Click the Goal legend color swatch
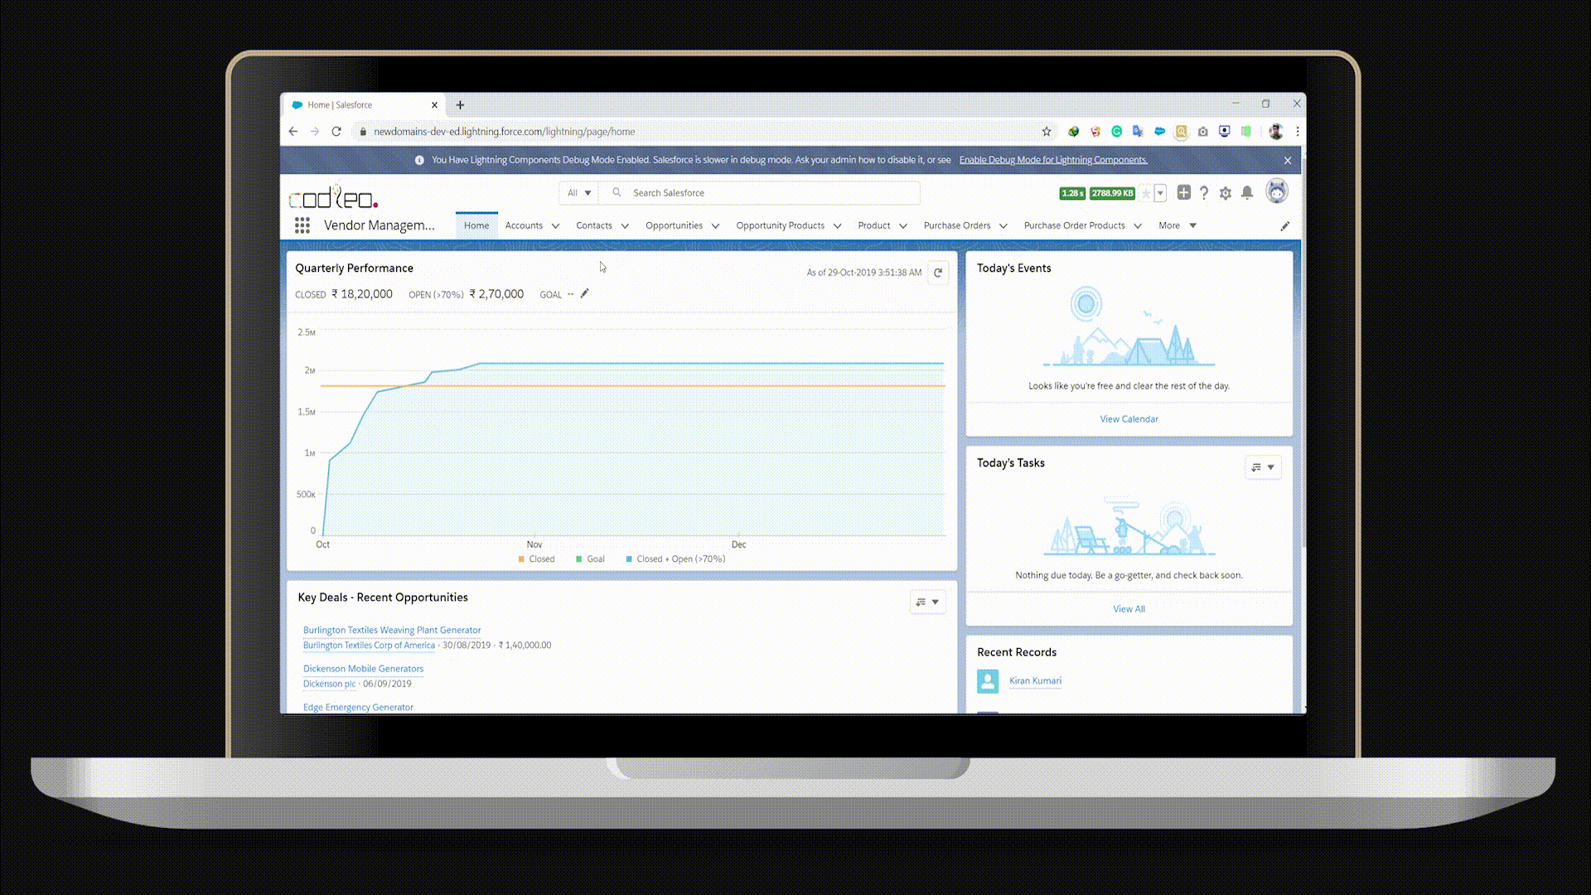The image size is (1591, 895). [579, 559]
